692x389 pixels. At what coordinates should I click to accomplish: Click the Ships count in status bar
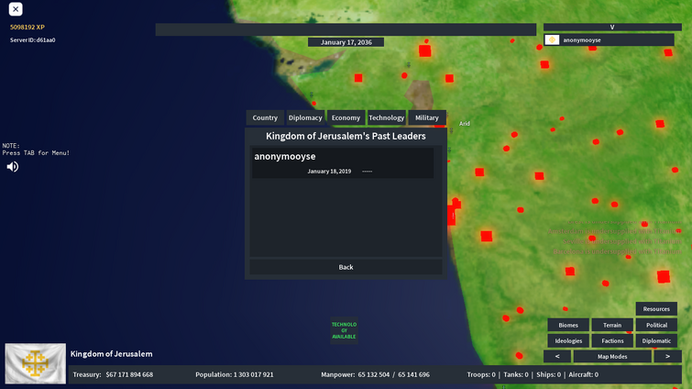click(x=549, y=374)
